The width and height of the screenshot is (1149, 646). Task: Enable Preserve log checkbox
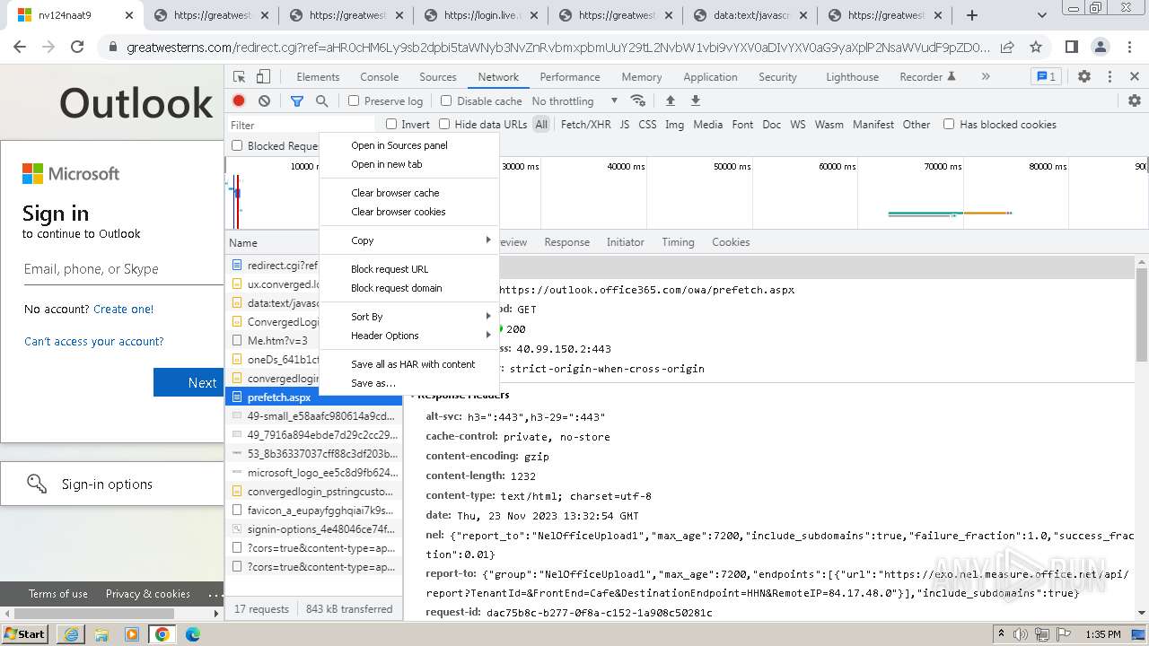click(x=354, y=101)
